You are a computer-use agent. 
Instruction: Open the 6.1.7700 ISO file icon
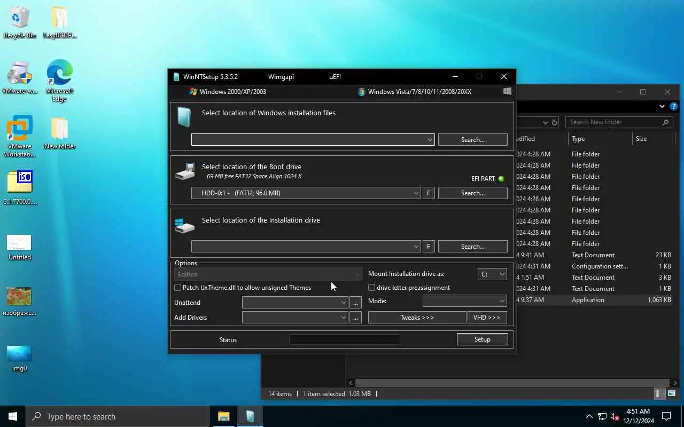point(20,187)
